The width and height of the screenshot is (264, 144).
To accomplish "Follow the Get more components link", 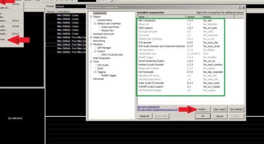I will 148,107.
